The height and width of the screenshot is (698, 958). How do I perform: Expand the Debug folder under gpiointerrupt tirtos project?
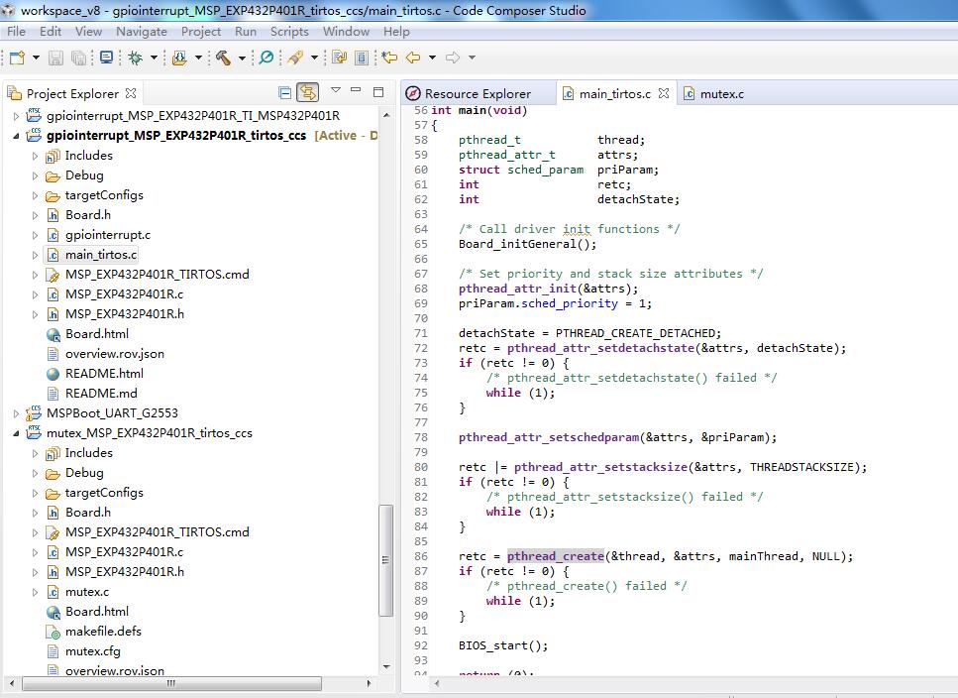[35, 175]
